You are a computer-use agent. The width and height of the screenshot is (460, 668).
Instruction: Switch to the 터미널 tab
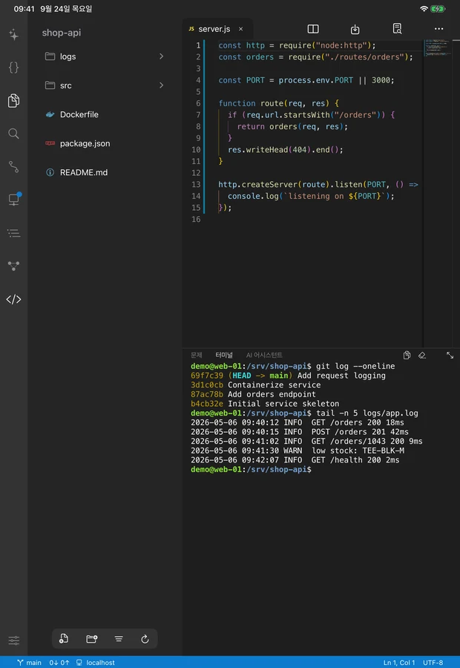click(x=224, y=355)
